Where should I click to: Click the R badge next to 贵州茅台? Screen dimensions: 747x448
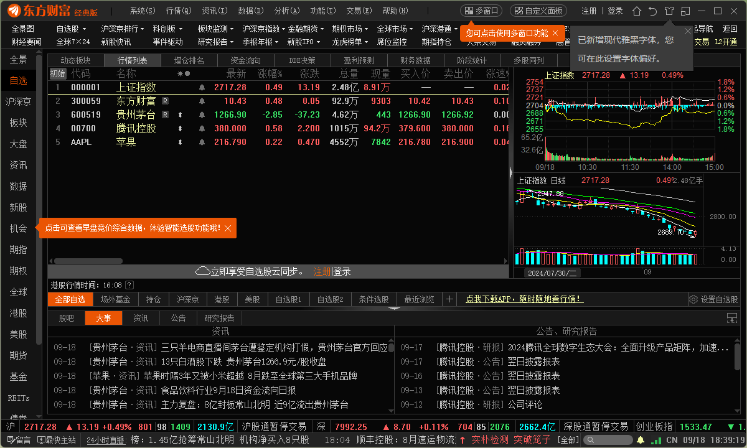[165, 114]
